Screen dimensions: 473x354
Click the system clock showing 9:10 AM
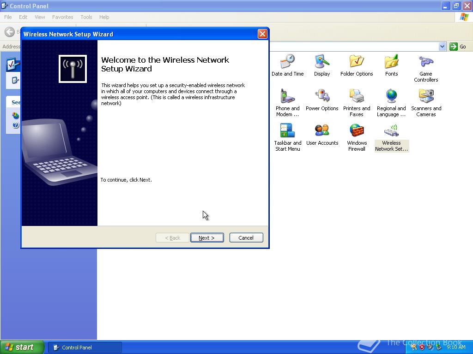coord(456,347)
